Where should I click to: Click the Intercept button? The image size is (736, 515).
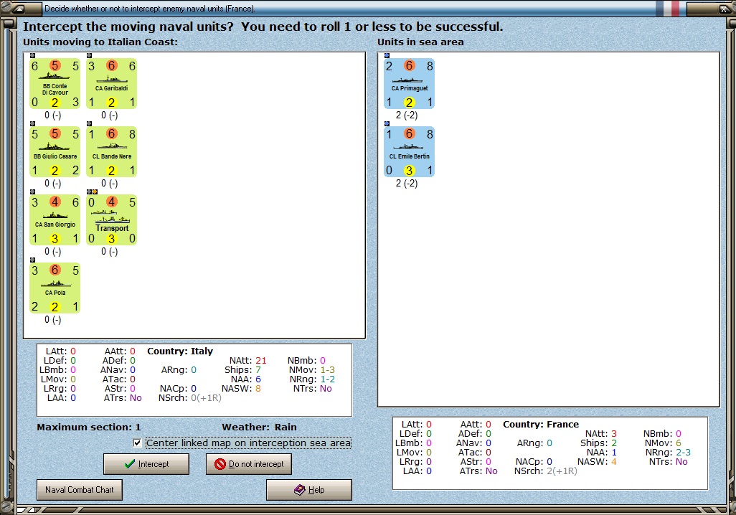click(146, 464)
